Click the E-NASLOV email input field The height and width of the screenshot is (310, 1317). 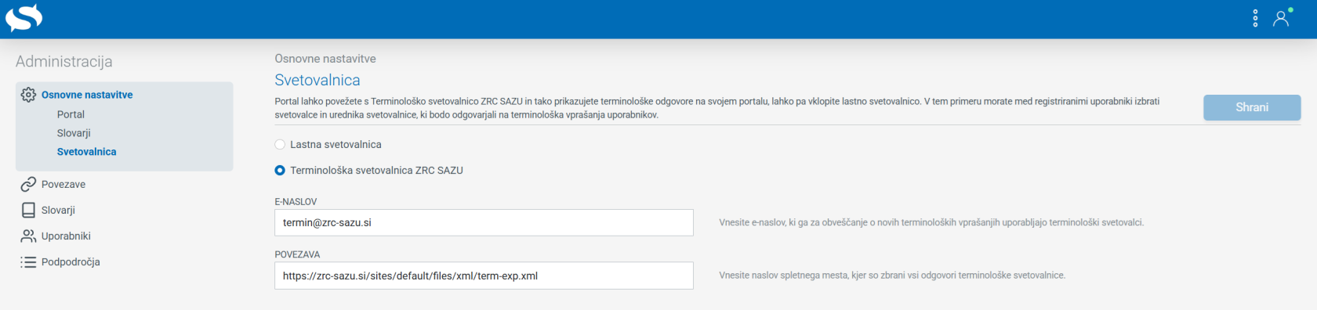coord(484,222)
